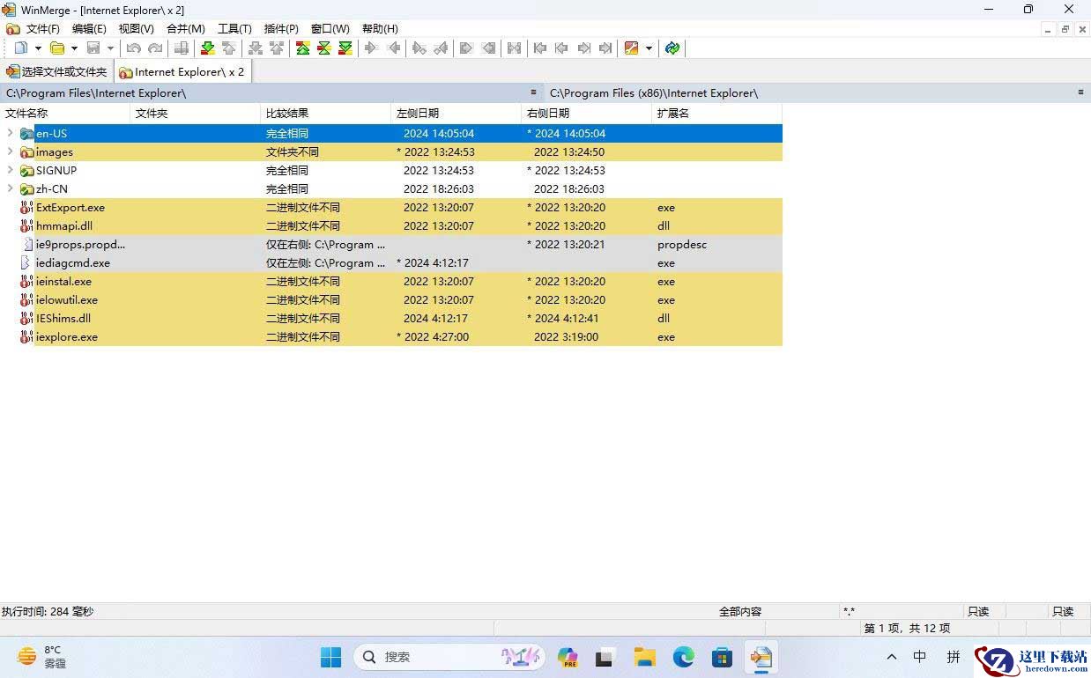Select the hmmapi.dll file row
Viewport: 1091px width, 678px height.
pyautogui.click(x=391, y=226)
